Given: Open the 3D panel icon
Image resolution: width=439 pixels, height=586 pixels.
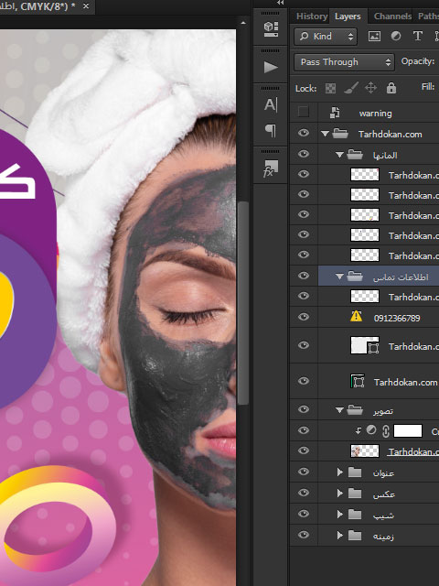Looking at the screenshot, I should (x=271, y=29).
